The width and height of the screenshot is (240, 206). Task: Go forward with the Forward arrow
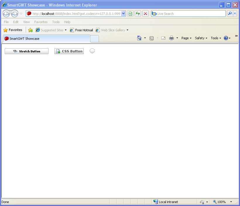(15, 14)
